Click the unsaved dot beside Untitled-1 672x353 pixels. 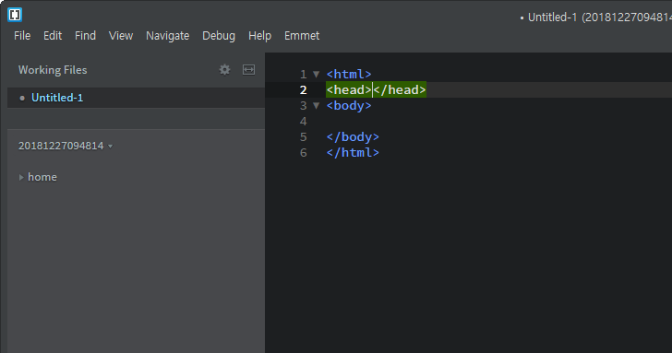coord(22,98)
